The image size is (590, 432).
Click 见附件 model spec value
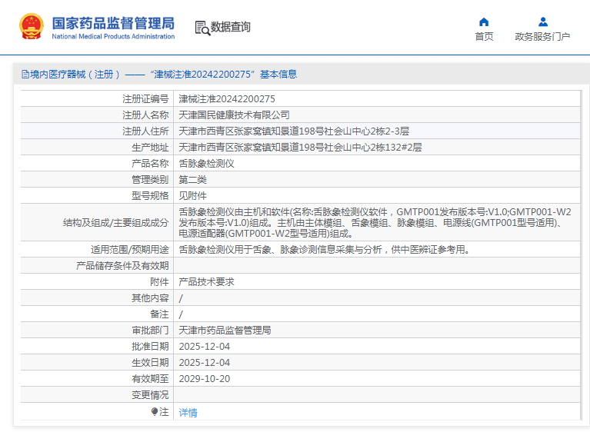[x=192, y=196]
